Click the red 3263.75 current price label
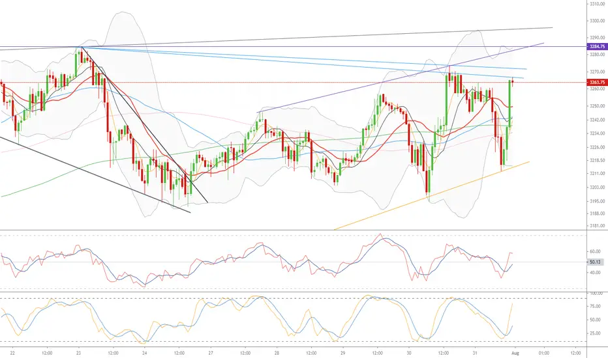Image resolution: width=608 pixels, height=358 pixels. point(597,83)
